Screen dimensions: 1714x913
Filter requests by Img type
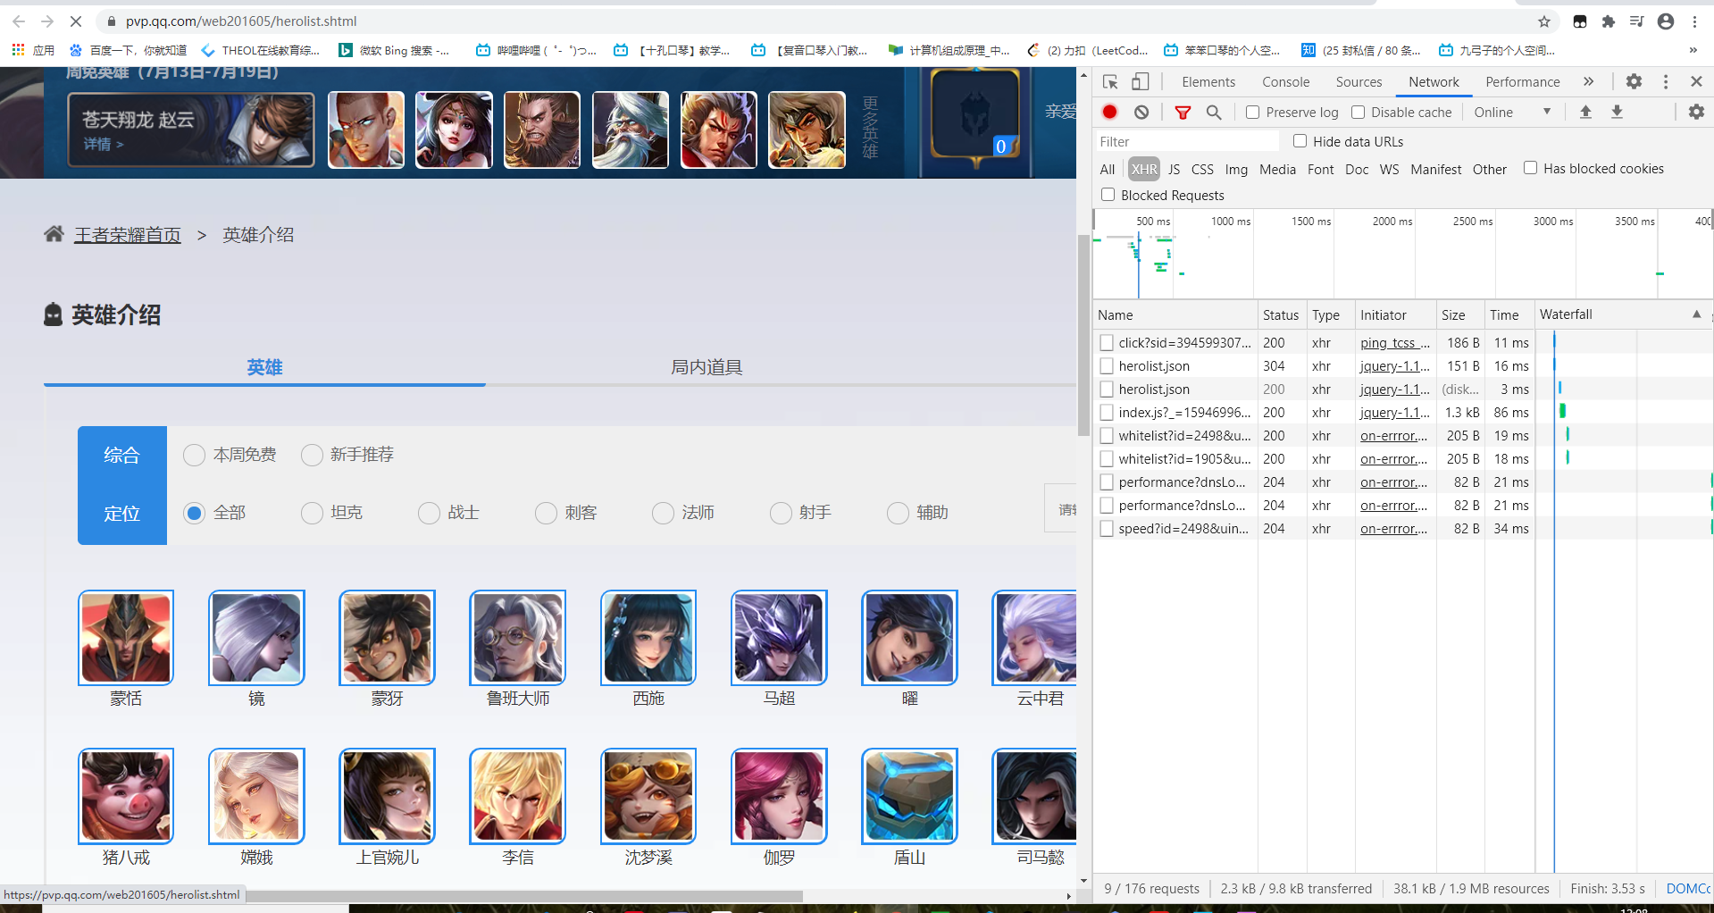point(1236,169)
